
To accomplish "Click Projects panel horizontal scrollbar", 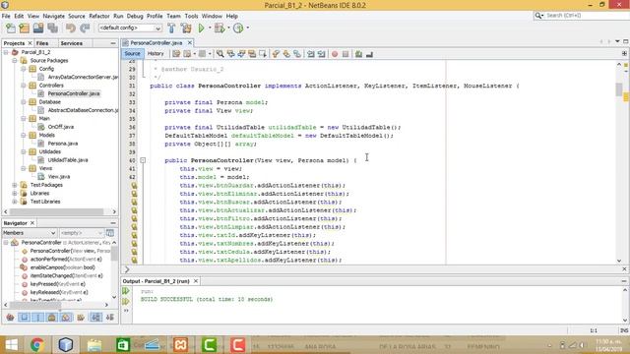I will [x=57, y=211].
